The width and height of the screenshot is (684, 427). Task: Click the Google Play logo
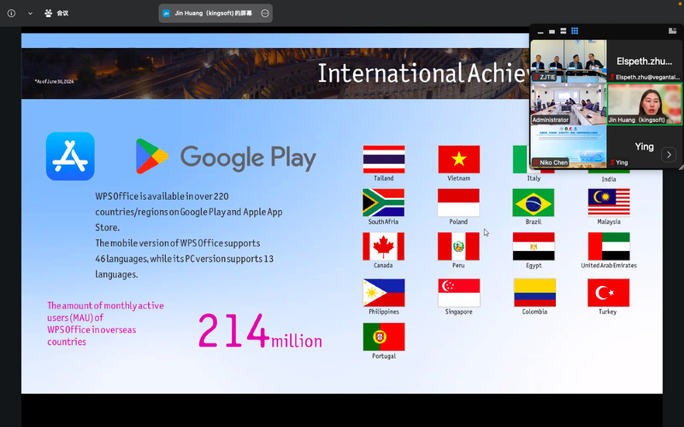point(226,157)
